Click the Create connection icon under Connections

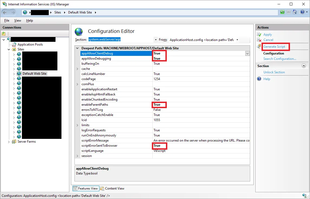point(4,34)
